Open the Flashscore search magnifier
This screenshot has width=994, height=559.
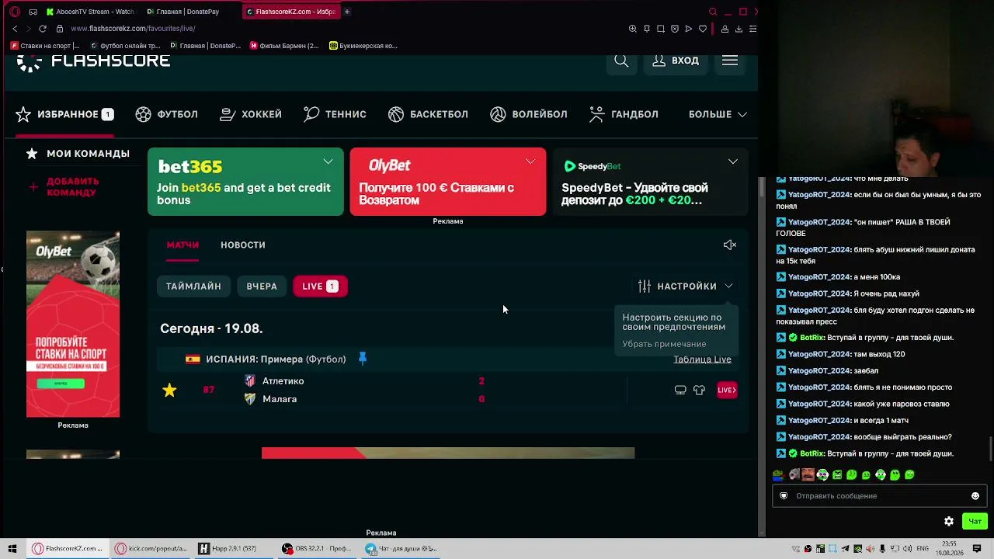(x=621, y=61)
